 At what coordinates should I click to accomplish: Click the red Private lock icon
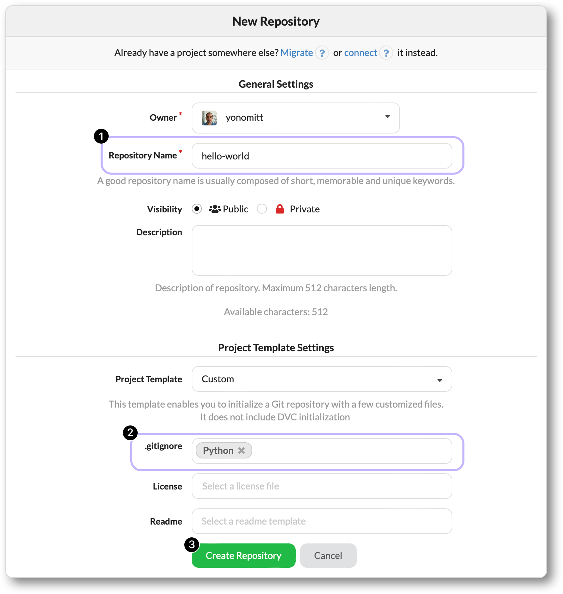280,209
